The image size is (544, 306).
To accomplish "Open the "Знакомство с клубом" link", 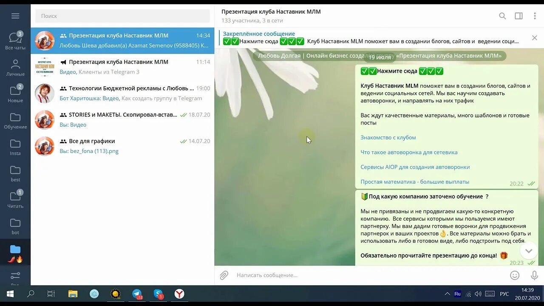I will click(388, 137).
